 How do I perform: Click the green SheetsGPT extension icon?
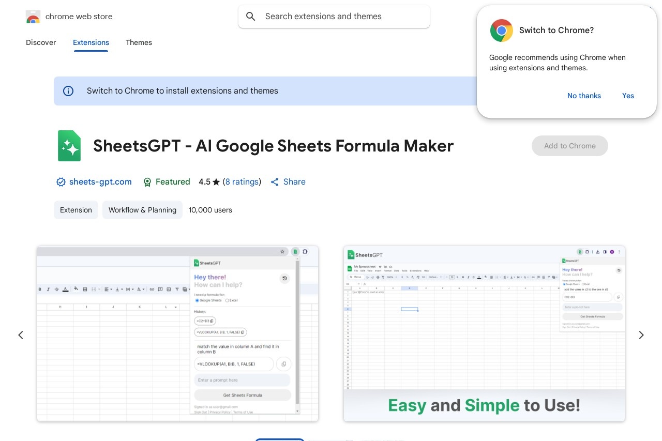click(x=69, y=146)
